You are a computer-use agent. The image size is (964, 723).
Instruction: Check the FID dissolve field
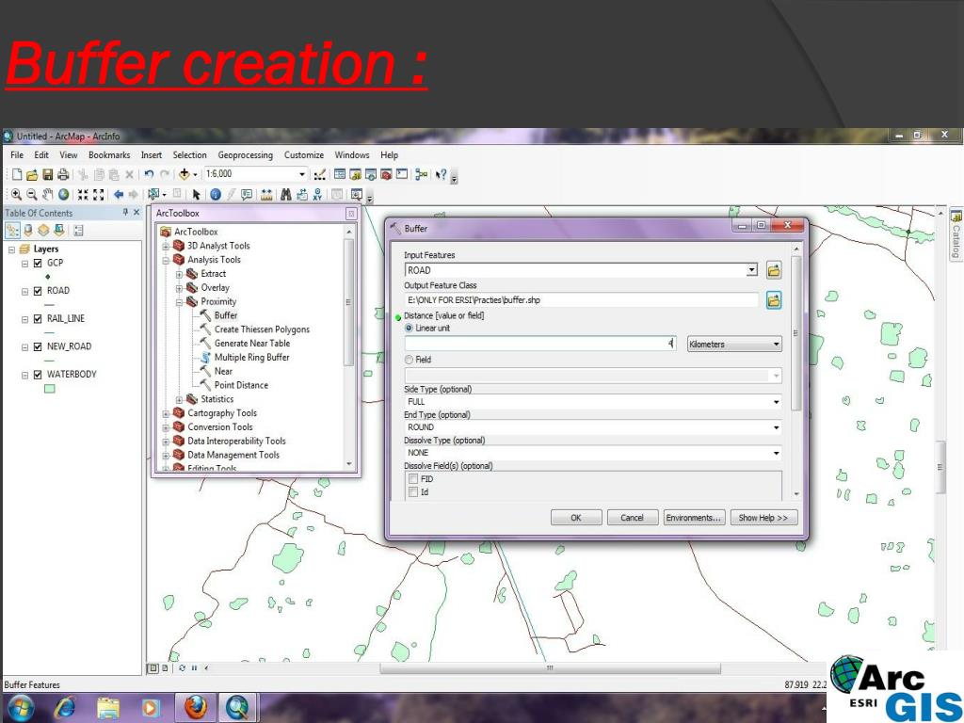point(413,479)
